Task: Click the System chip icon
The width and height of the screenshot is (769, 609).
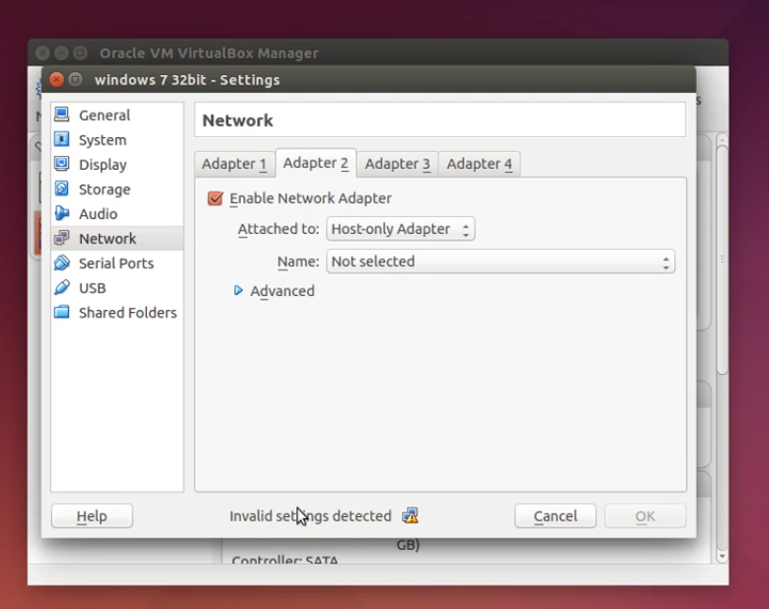Action: 62,139
